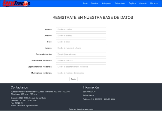Viewport: 162px width, 122px height.
Task: Click the ServiFrenos logo
Action: [16, 3]
